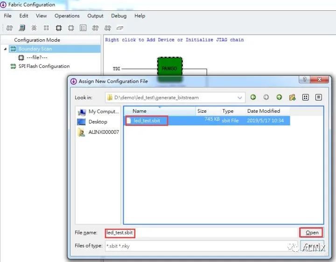Screen dimensions: 336x262
Task: Go back in file dialog
Action: [x=253, y=97]
